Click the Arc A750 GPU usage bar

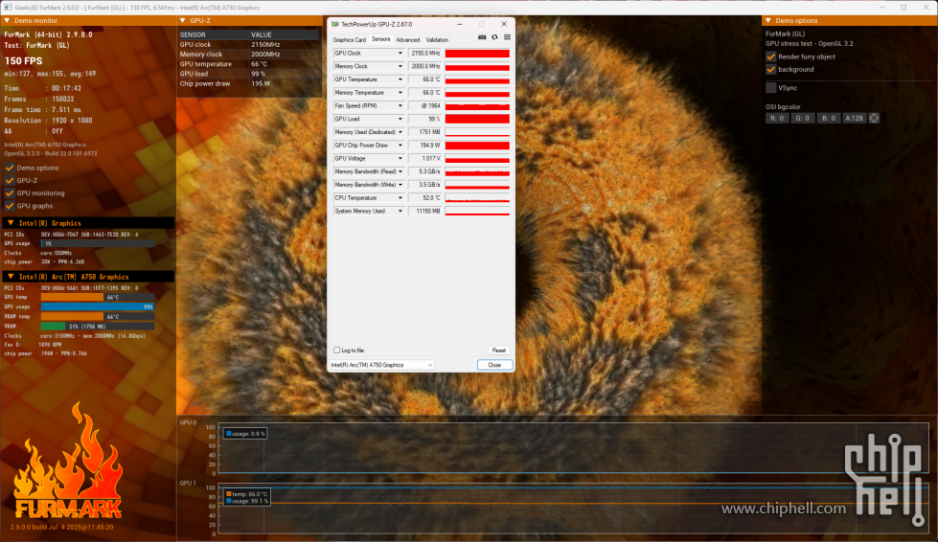click(x=98, y=306)
